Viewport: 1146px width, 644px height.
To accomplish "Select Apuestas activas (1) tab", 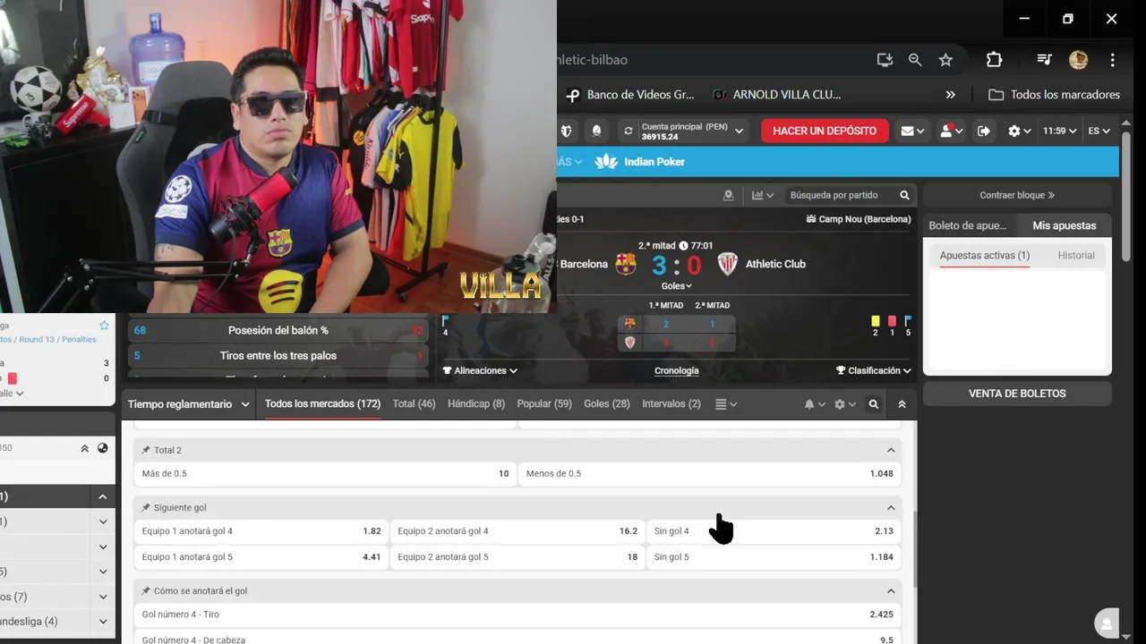I will tap(984, 255).
